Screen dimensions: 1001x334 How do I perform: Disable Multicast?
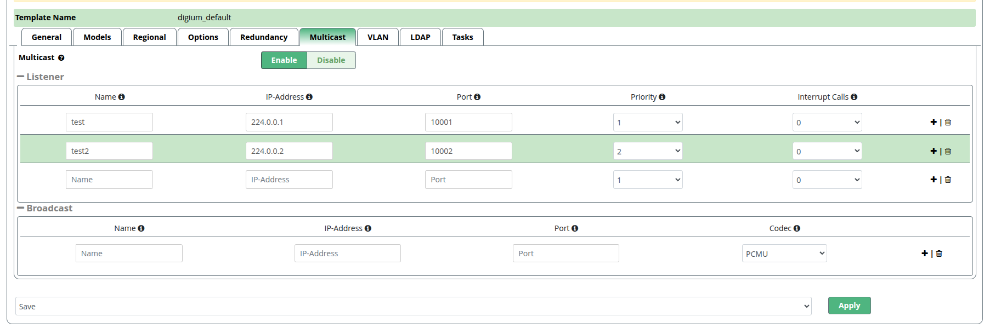point(331,60)
